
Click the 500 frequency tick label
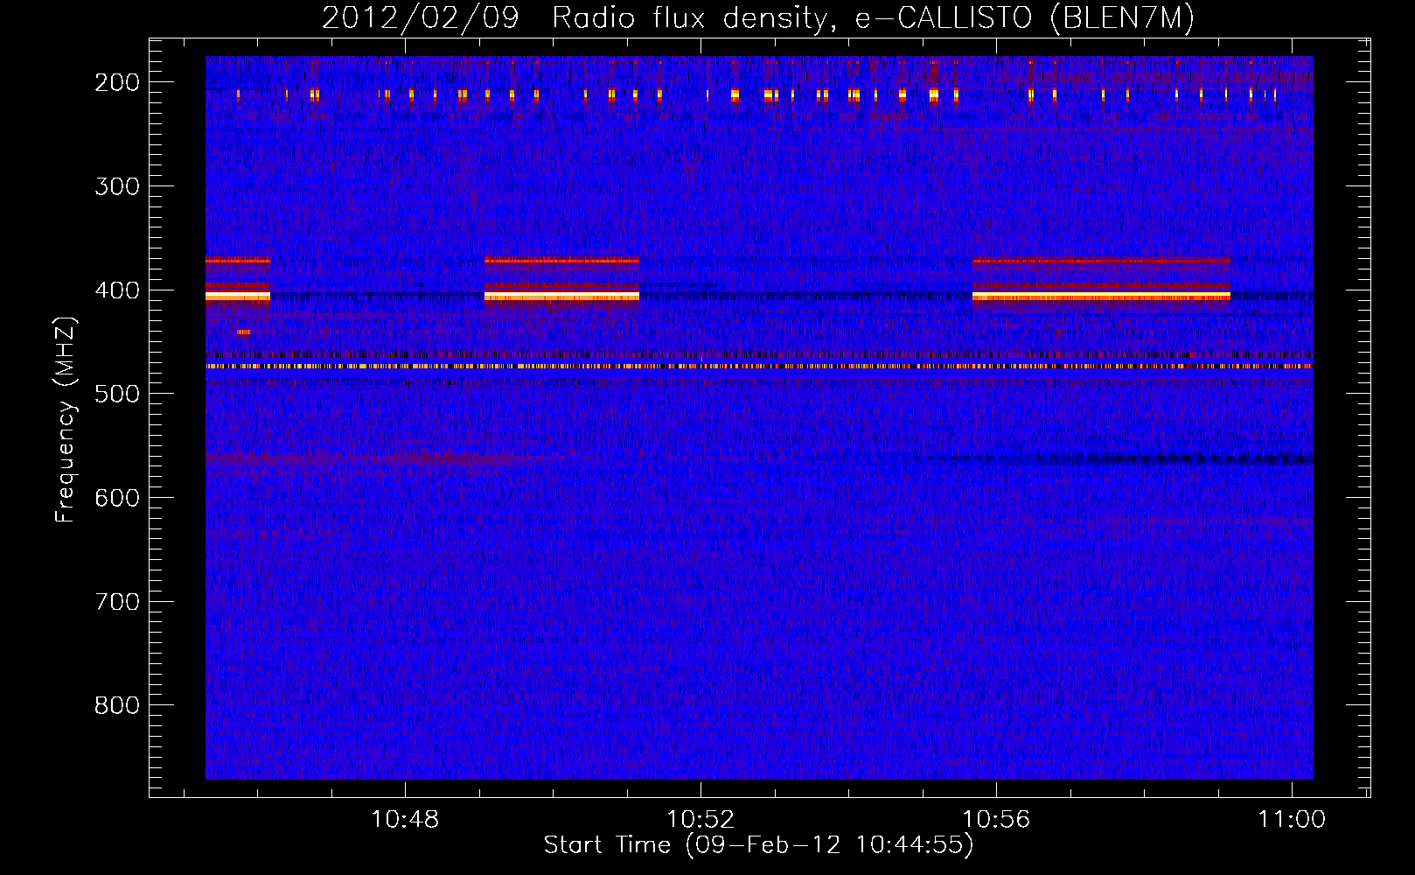pos(117,395)
